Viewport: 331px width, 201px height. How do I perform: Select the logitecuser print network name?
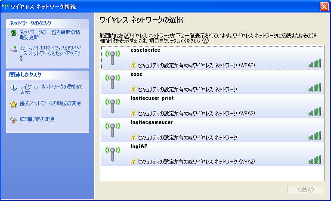pyautogui.click(x=152, y=98)
